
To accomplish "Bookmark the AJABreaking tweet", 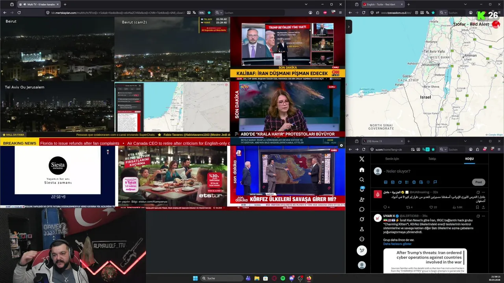I will (477, 207).
